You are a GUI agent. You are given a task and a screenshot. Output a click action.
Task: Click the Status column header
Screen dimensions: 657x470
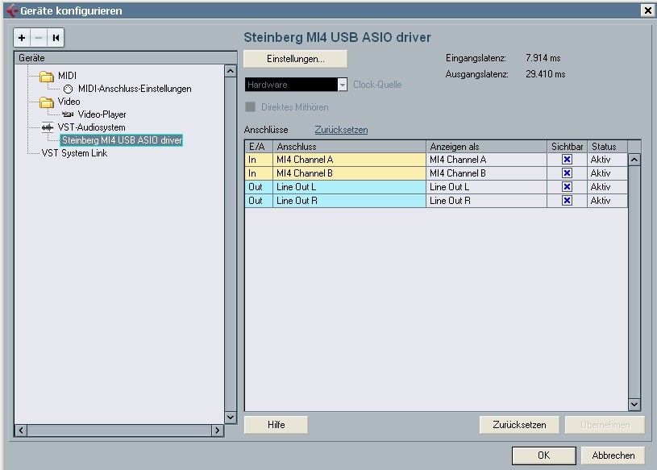(x=607, y=147)
